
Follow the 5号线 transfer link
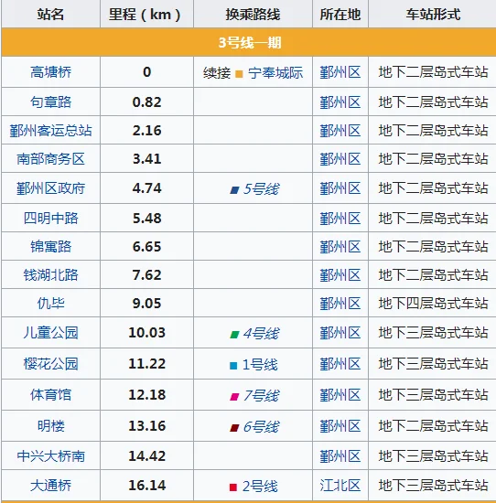coord(261,189)
